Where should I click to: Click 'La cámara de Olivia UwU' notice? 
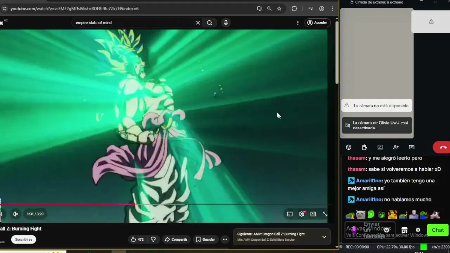pos(377,125)
